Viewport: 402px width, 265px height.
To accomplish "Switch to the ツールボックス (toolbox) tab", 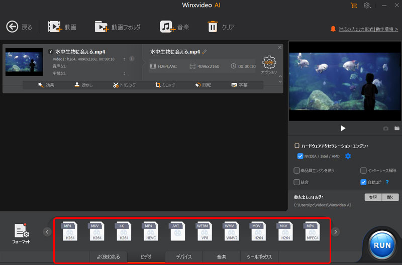I will [259, 256].
